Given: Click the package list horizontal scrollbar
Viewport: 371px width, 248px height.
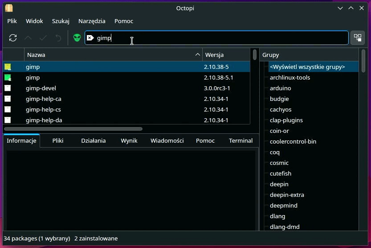Looking at the screenshot, I should (x=73, y=129).
